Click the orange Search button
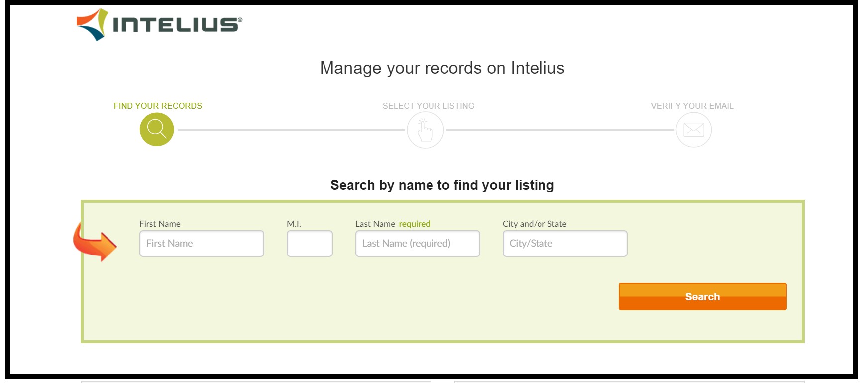The width and height of the screenshot is (863, 383). click(x=703, y=297)
